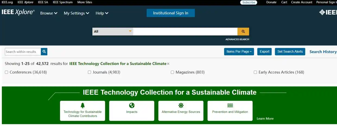Click the IEEE logo at top right

328,12
